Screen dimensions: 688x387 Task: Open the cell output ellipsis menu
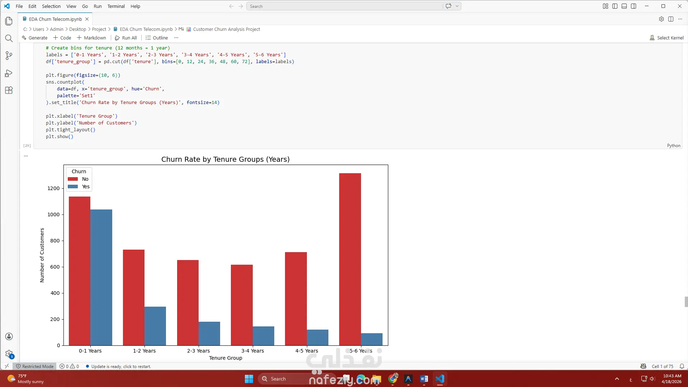click(x=26, y=156)
